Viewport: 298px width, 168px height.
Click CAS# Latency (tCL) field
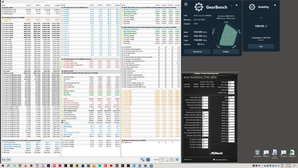(205, 97)
